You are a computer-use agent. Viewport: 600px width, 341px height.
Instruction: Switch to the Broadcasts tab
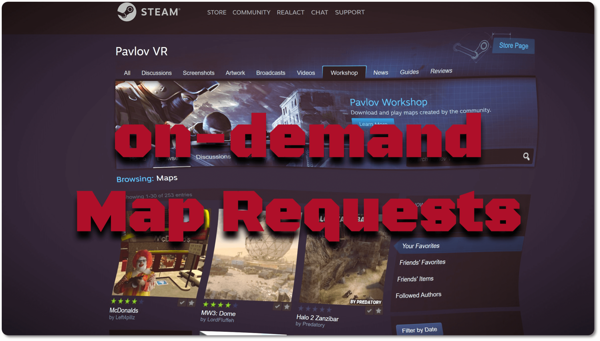[x=271, y=73]
